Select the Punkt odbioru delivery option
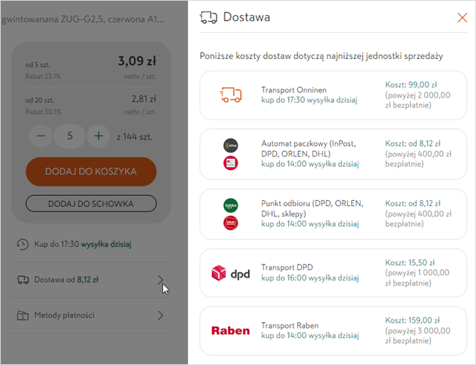476x365 pixels. (333, 214)
